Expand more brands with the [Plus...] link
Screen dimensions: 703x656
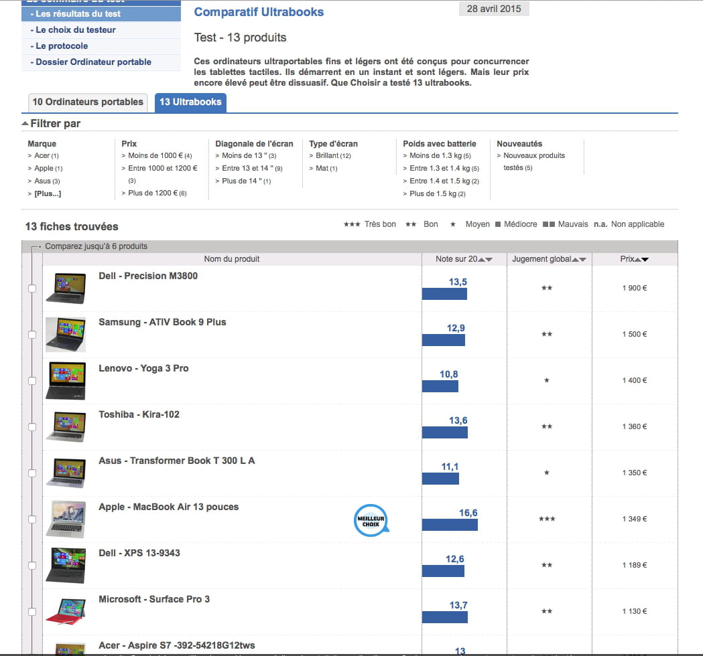[x=48, y=193]
